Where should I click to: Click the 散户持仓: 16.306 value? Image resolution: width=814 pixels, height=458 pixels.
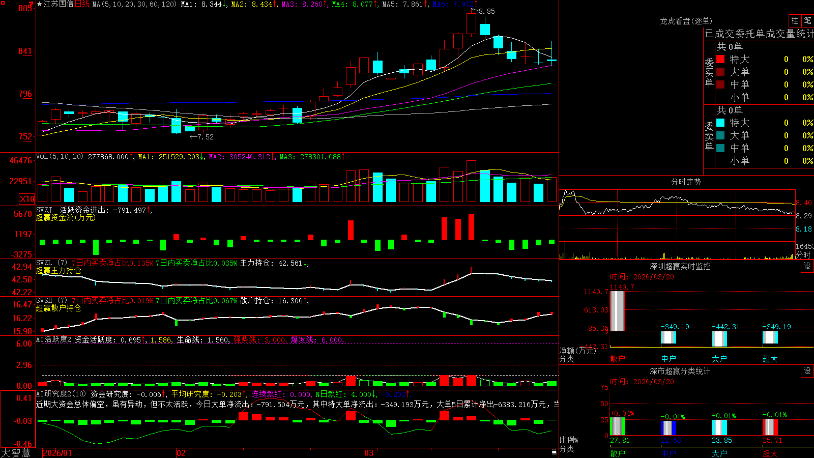click(x=273, y=301)
